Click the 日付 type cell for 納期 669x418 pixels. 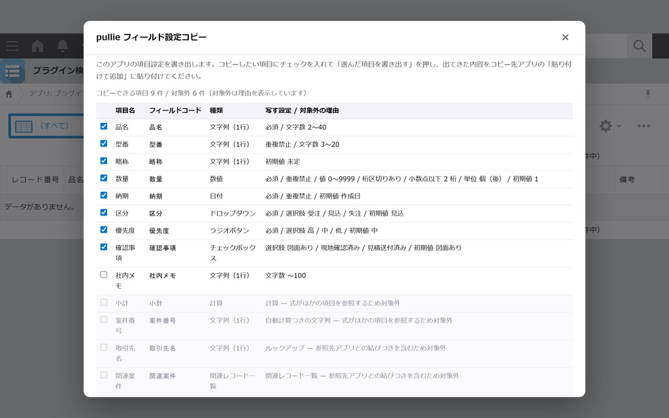(x=216, y=196)
